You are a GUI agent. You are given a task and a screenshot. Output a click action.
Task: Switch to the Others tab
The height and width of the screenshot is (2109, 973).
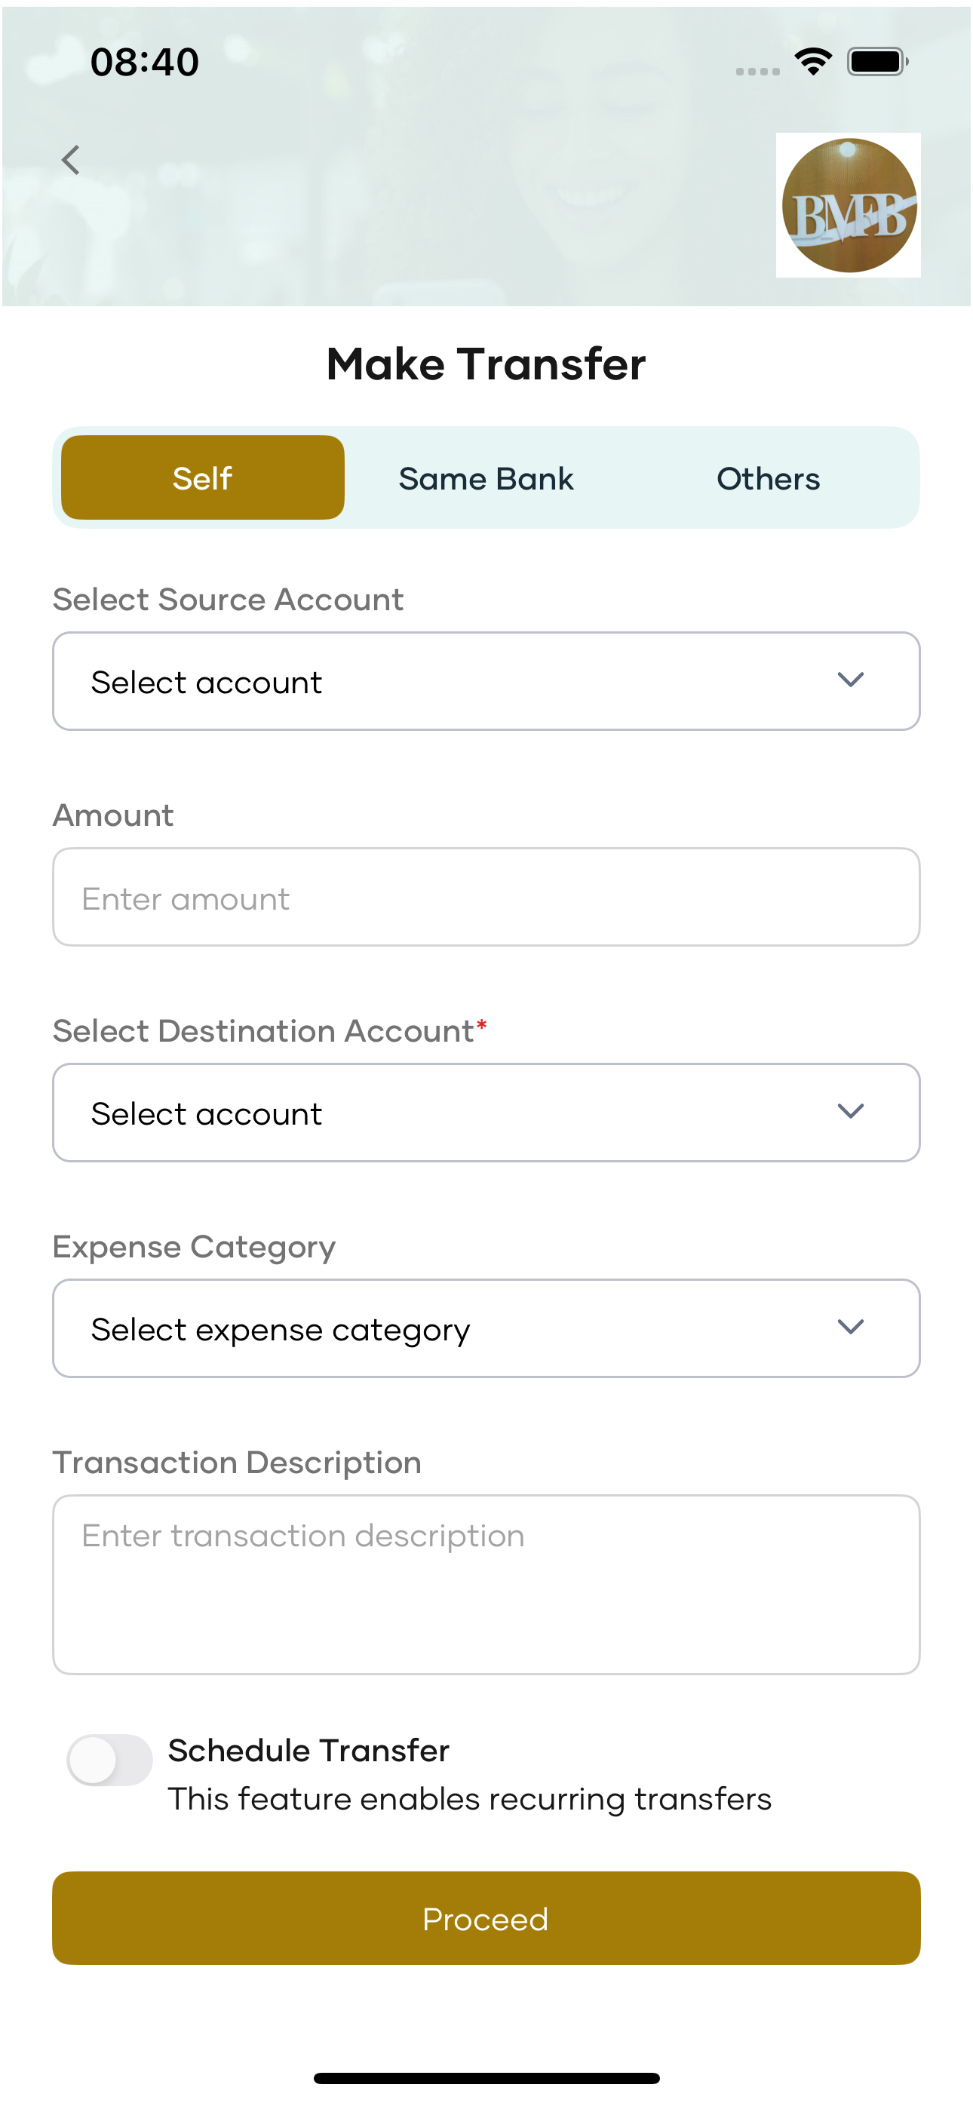click(x=769, y=478)
